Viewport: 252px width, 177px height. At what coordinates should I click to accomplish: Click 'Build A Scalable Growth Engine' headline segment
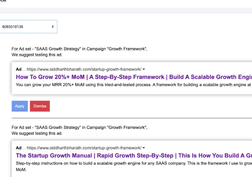pos(210,77)
